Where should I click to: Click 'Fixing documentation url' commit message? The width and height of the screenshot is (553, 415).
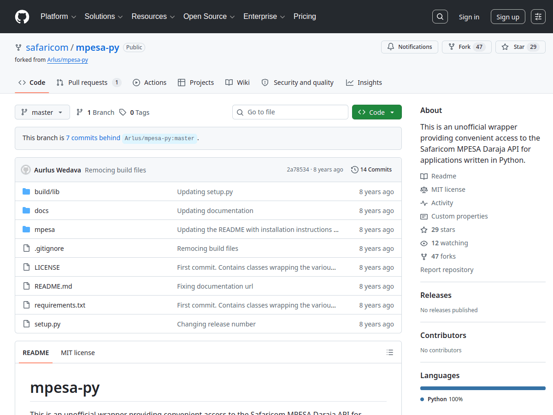215,286
